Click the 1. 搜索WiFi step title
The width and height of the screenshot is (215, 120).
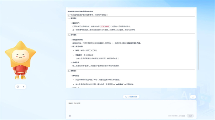pyautogui.click(x=75, y=23)
